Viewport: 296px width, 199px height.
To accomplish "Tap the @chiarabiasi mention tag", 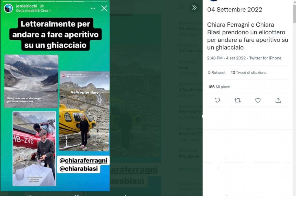I will [79, 168].
